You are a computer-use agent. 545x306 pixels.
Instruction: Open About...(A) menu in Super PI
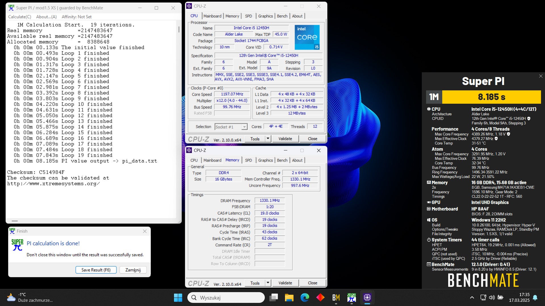46,17
